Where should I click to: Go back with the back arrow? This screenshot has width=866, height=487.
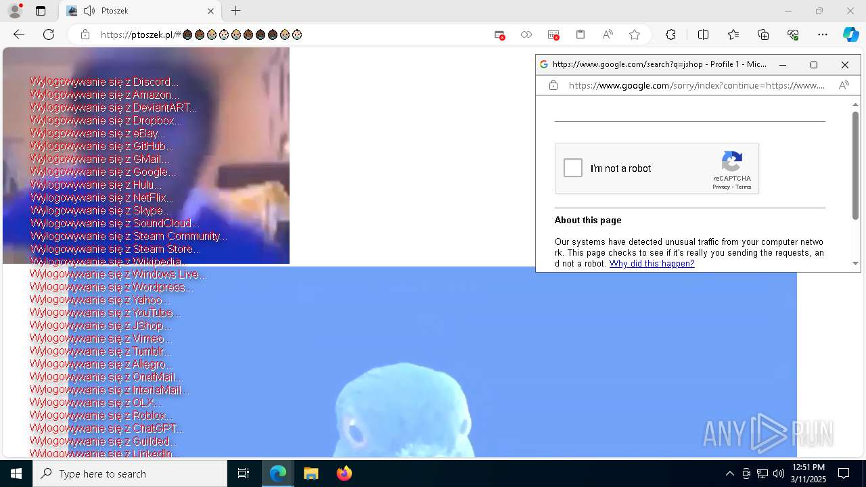(x=19, y=34)
